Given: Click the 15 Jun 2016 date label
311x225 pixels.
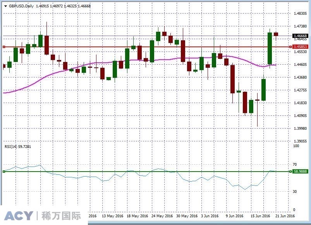Looking at the screenshot, I should [x=260, y=216].
